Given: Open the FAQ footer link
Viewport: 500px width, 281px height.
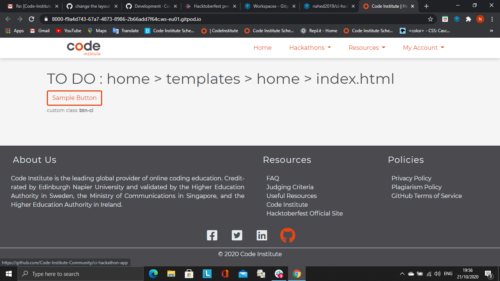Looking at the screenshot, I should click(x=273, y=178).
